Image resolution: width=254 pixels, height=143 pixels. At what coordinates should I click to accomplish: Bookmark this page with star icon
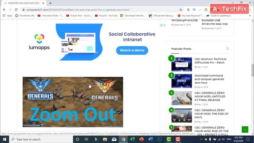pos(181,10)
